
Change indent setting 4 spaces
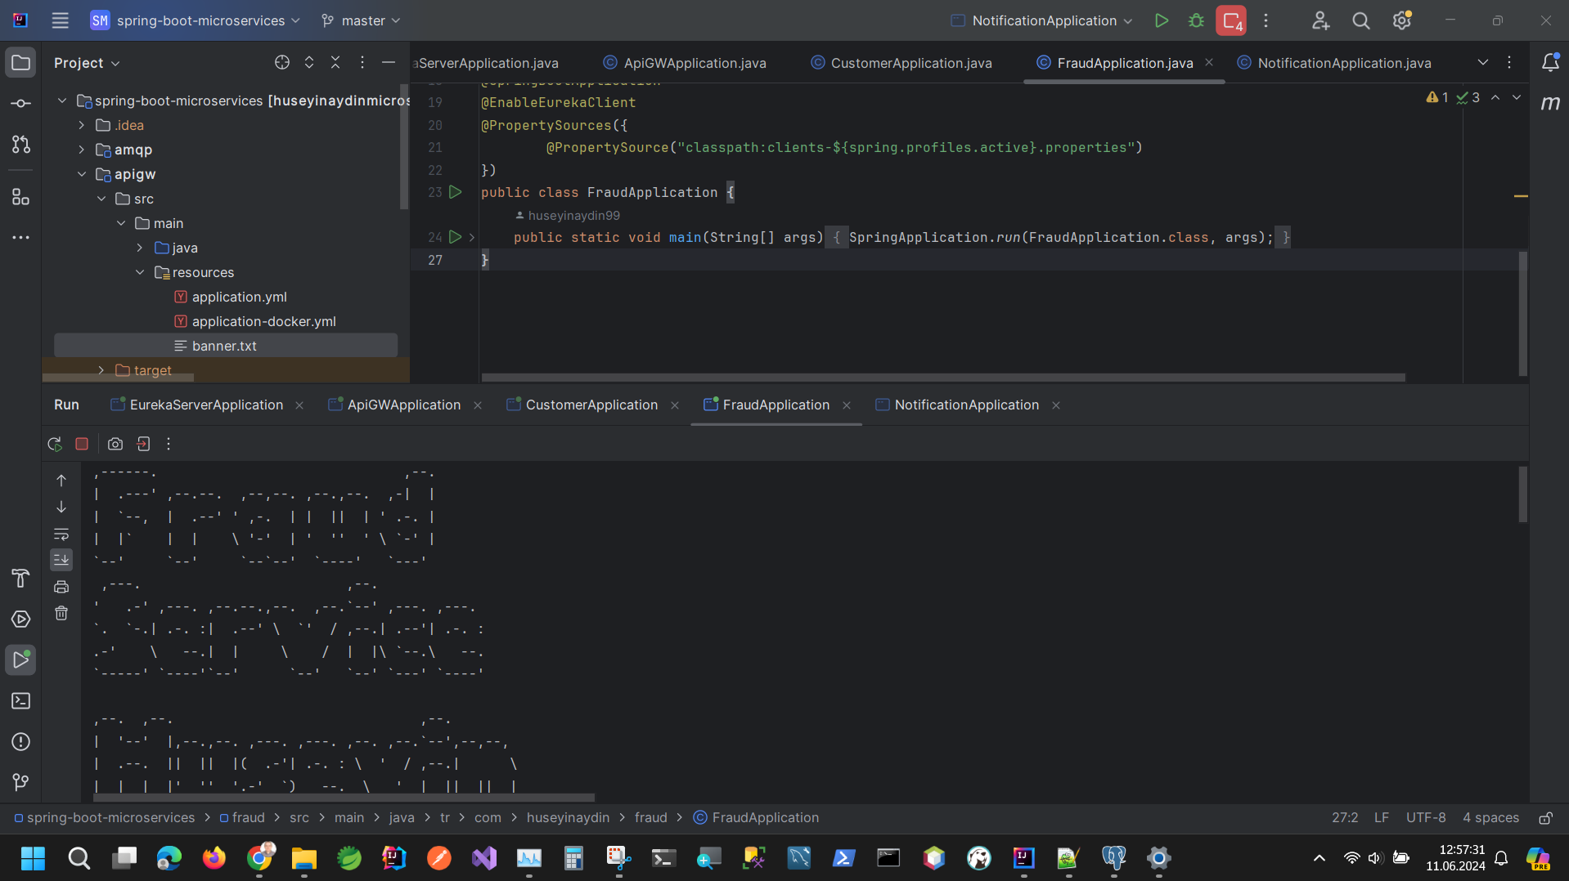pyautogui.click(x=1490, y=818)
